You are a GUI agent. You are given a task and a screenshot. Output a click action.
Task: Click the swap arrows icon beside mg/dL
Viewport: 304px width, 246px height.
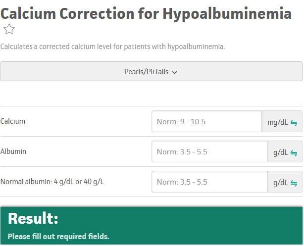tap(294, 123)
